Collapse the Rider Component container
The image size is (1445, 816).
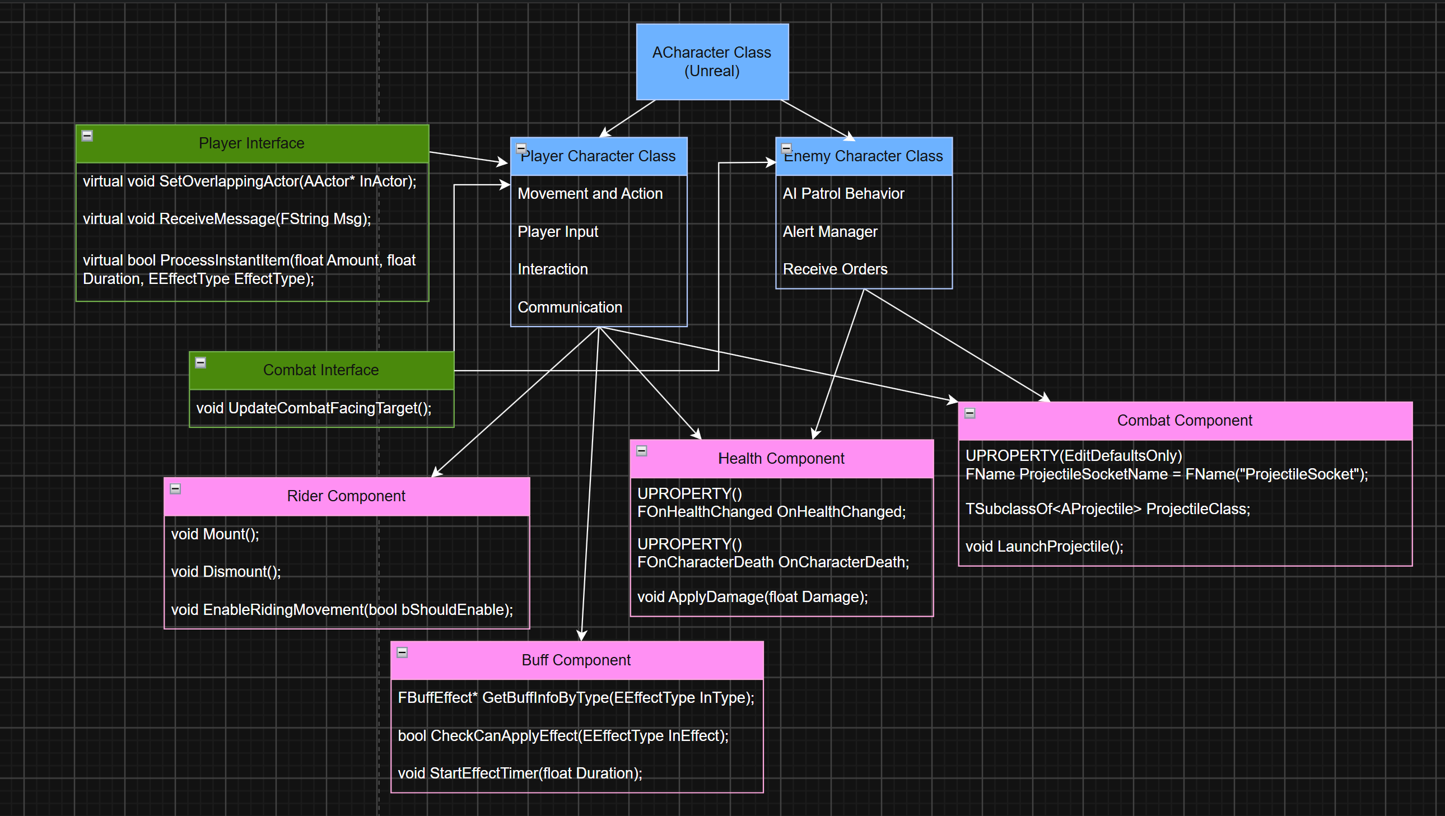click(175, 489)
